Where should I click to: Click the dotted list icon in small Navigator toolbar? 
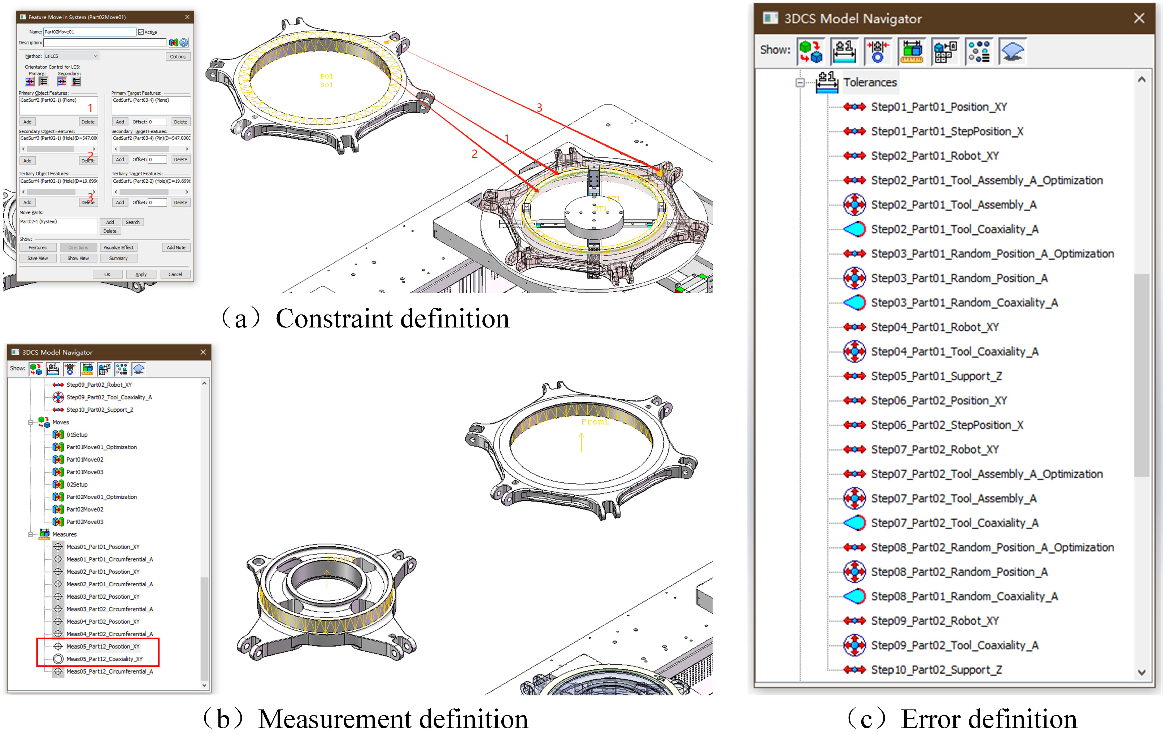(122, 369)
